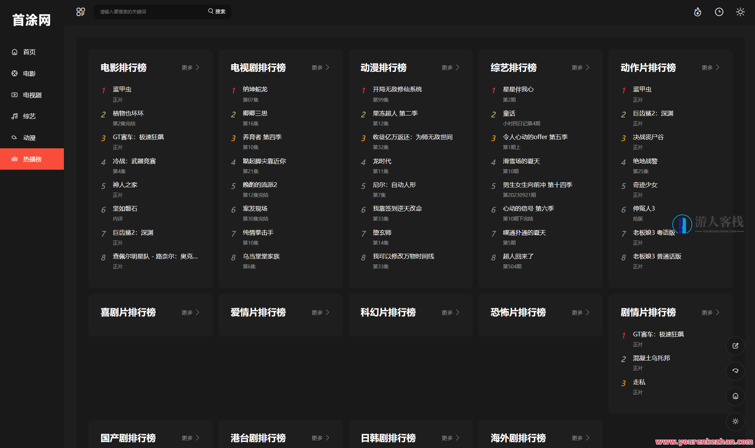Click the floating edit feedback icon
The width and height of the screenshot is (755, 448).
pos(735,346)
